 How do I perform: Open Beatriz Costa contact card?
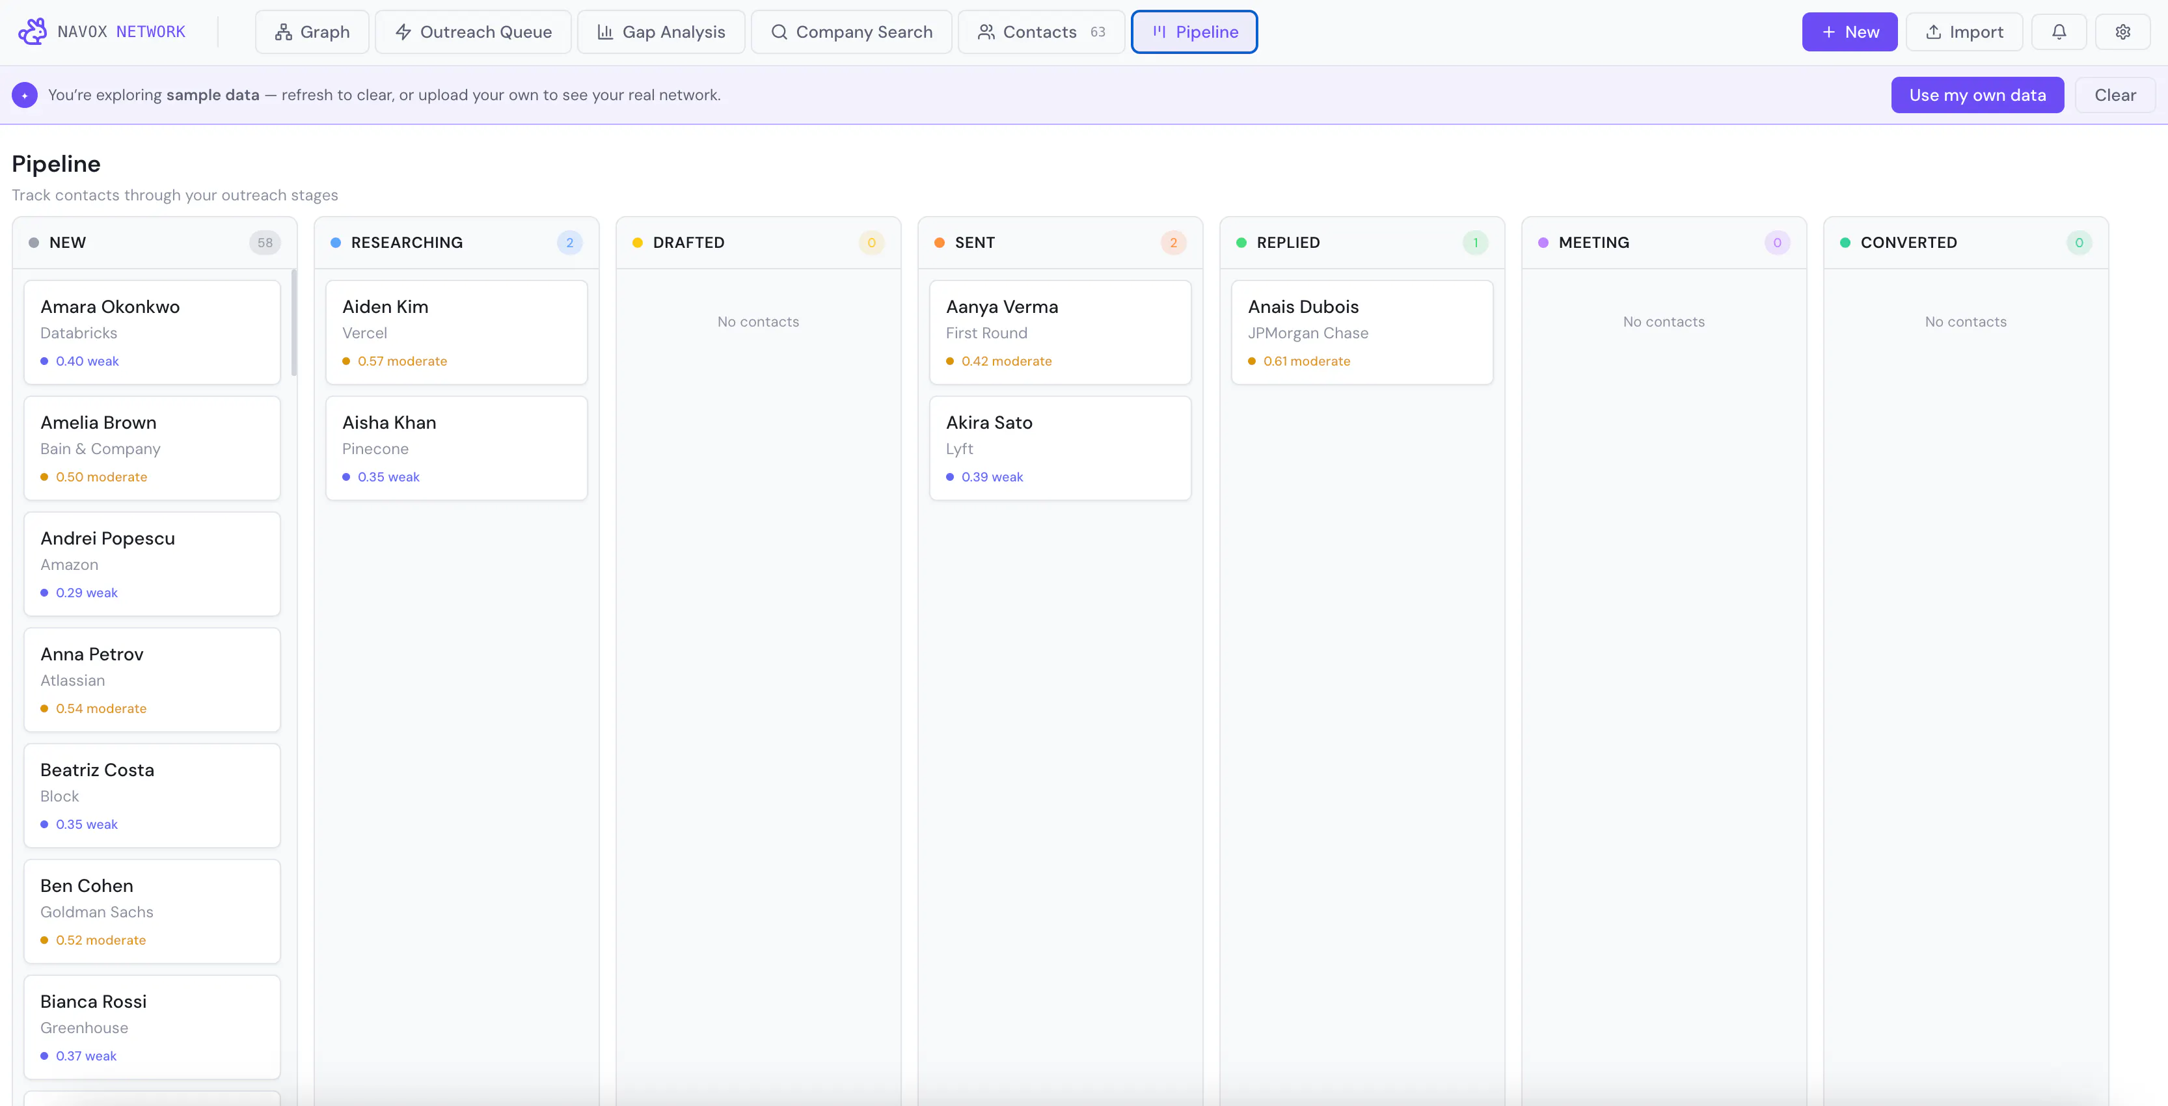pyautogui.click(x=152, y=796)
